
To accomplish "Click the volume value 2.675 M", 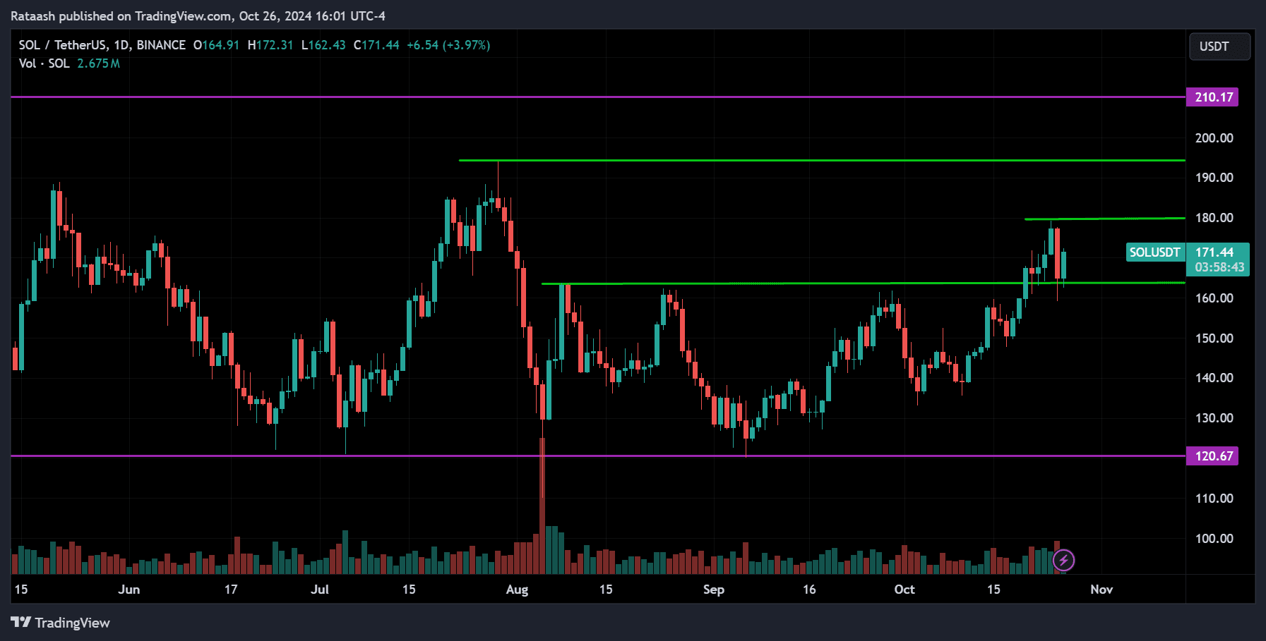I will pyautogui.click(x=99, y=63).
